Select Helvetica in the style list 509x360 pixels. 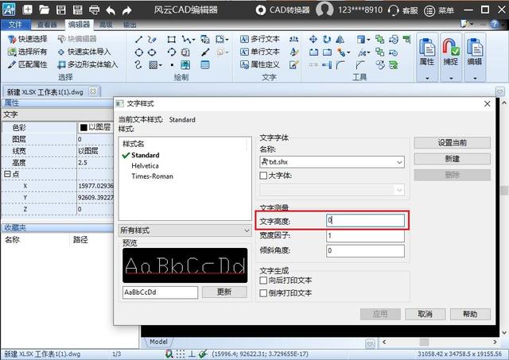tap(145, 166)
